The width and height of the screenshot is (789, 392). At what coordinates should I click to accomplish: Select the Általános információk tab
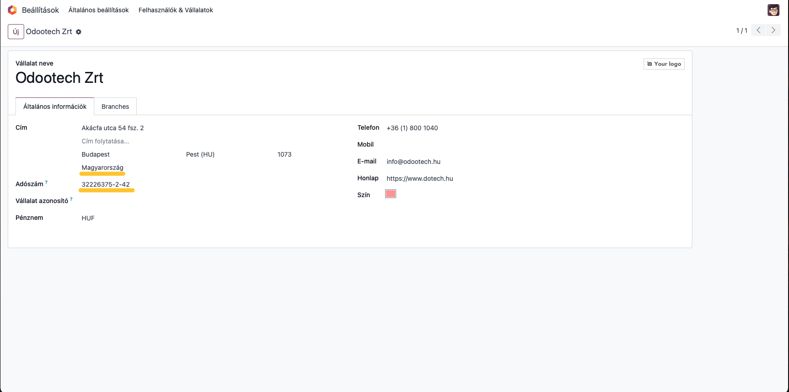coord(55,107)
